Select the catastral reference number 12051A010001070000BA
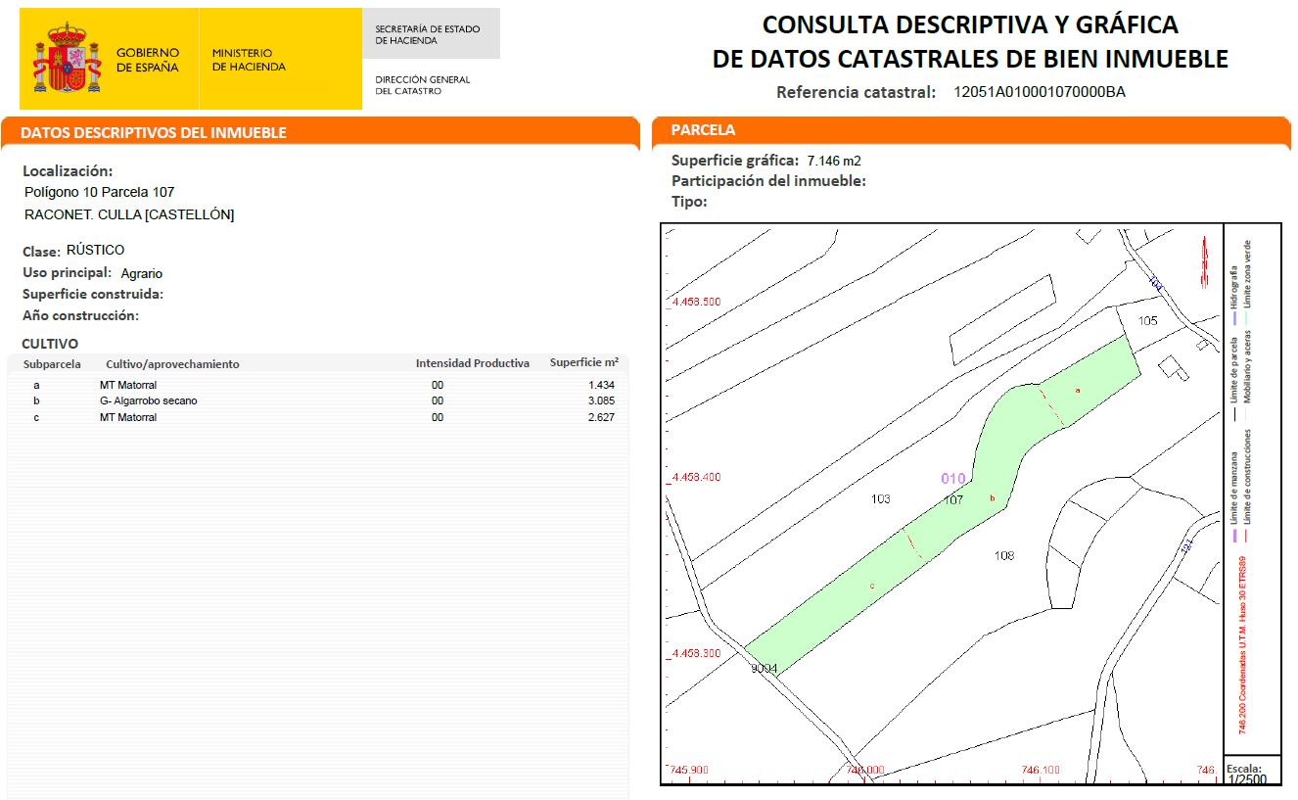 (x=1040, y=93)
